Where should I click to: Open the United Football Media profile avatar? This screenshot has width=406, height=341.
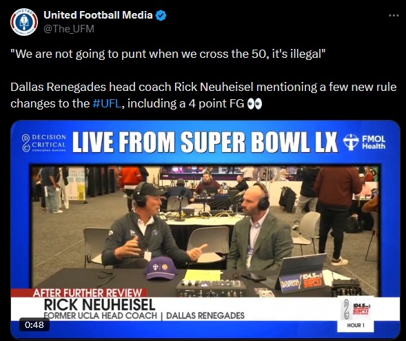tap(24, 22)
